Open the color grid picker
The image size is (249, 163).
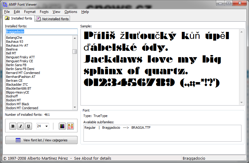[x=62, y=126]
